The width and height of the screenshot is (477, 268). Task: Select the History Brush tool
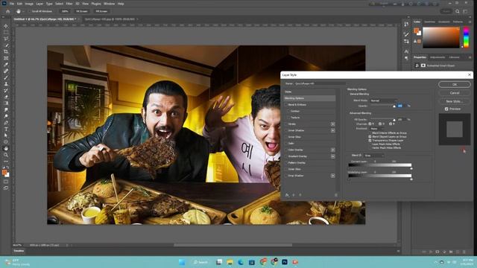pyautogui.click(x=6, y=91)
